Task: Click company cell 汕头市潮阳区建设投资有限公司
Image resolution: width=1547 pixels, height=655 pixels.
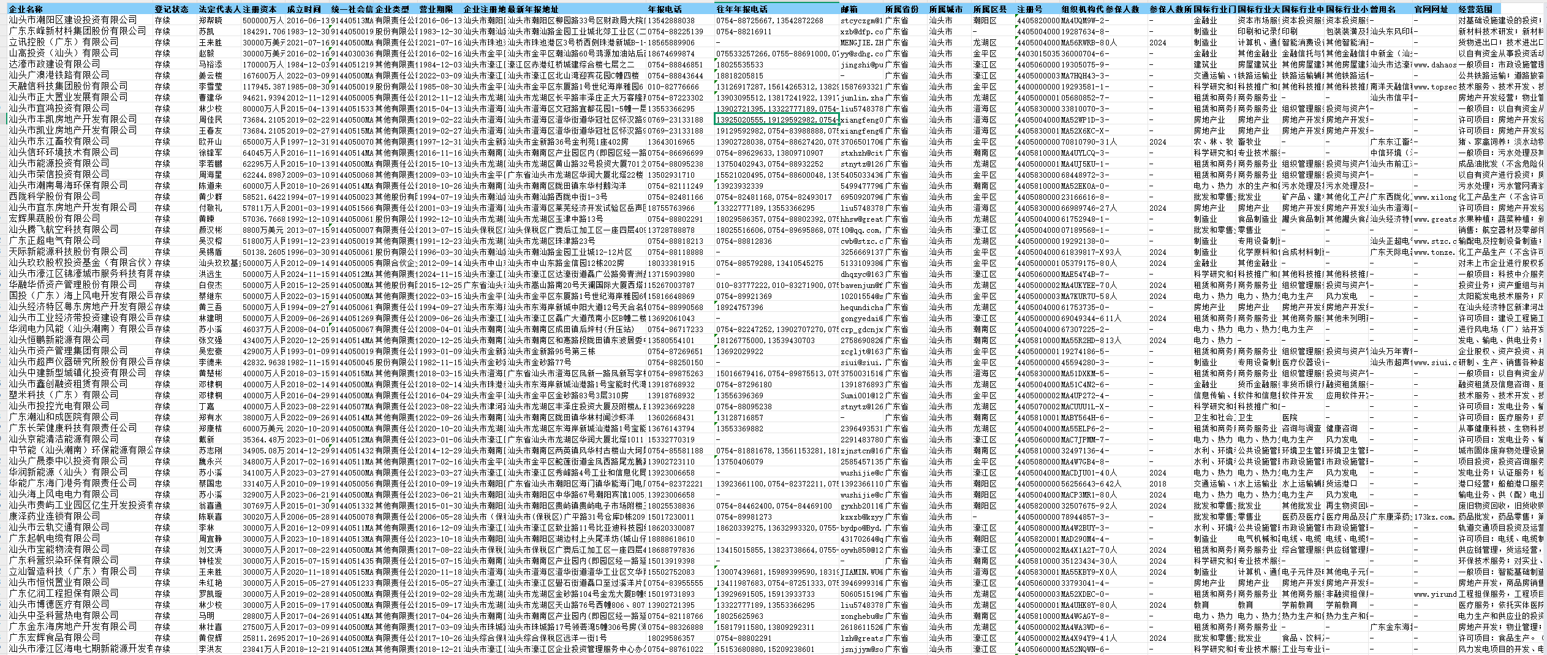Action: tap(80, 20)
